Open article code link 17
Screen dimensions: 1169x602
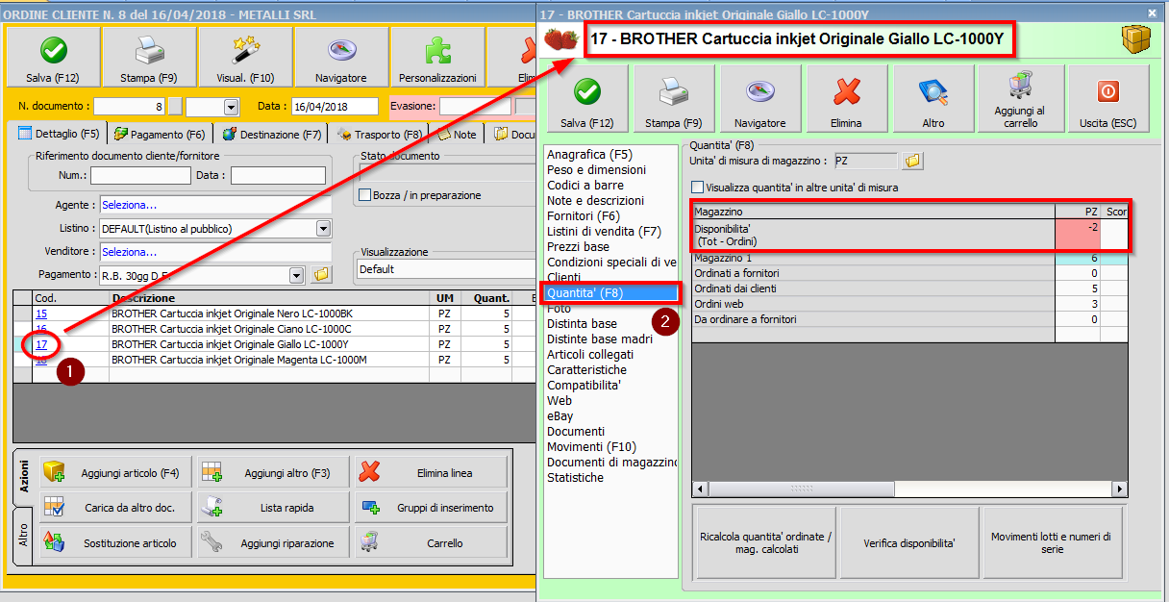tap(41, 344)
